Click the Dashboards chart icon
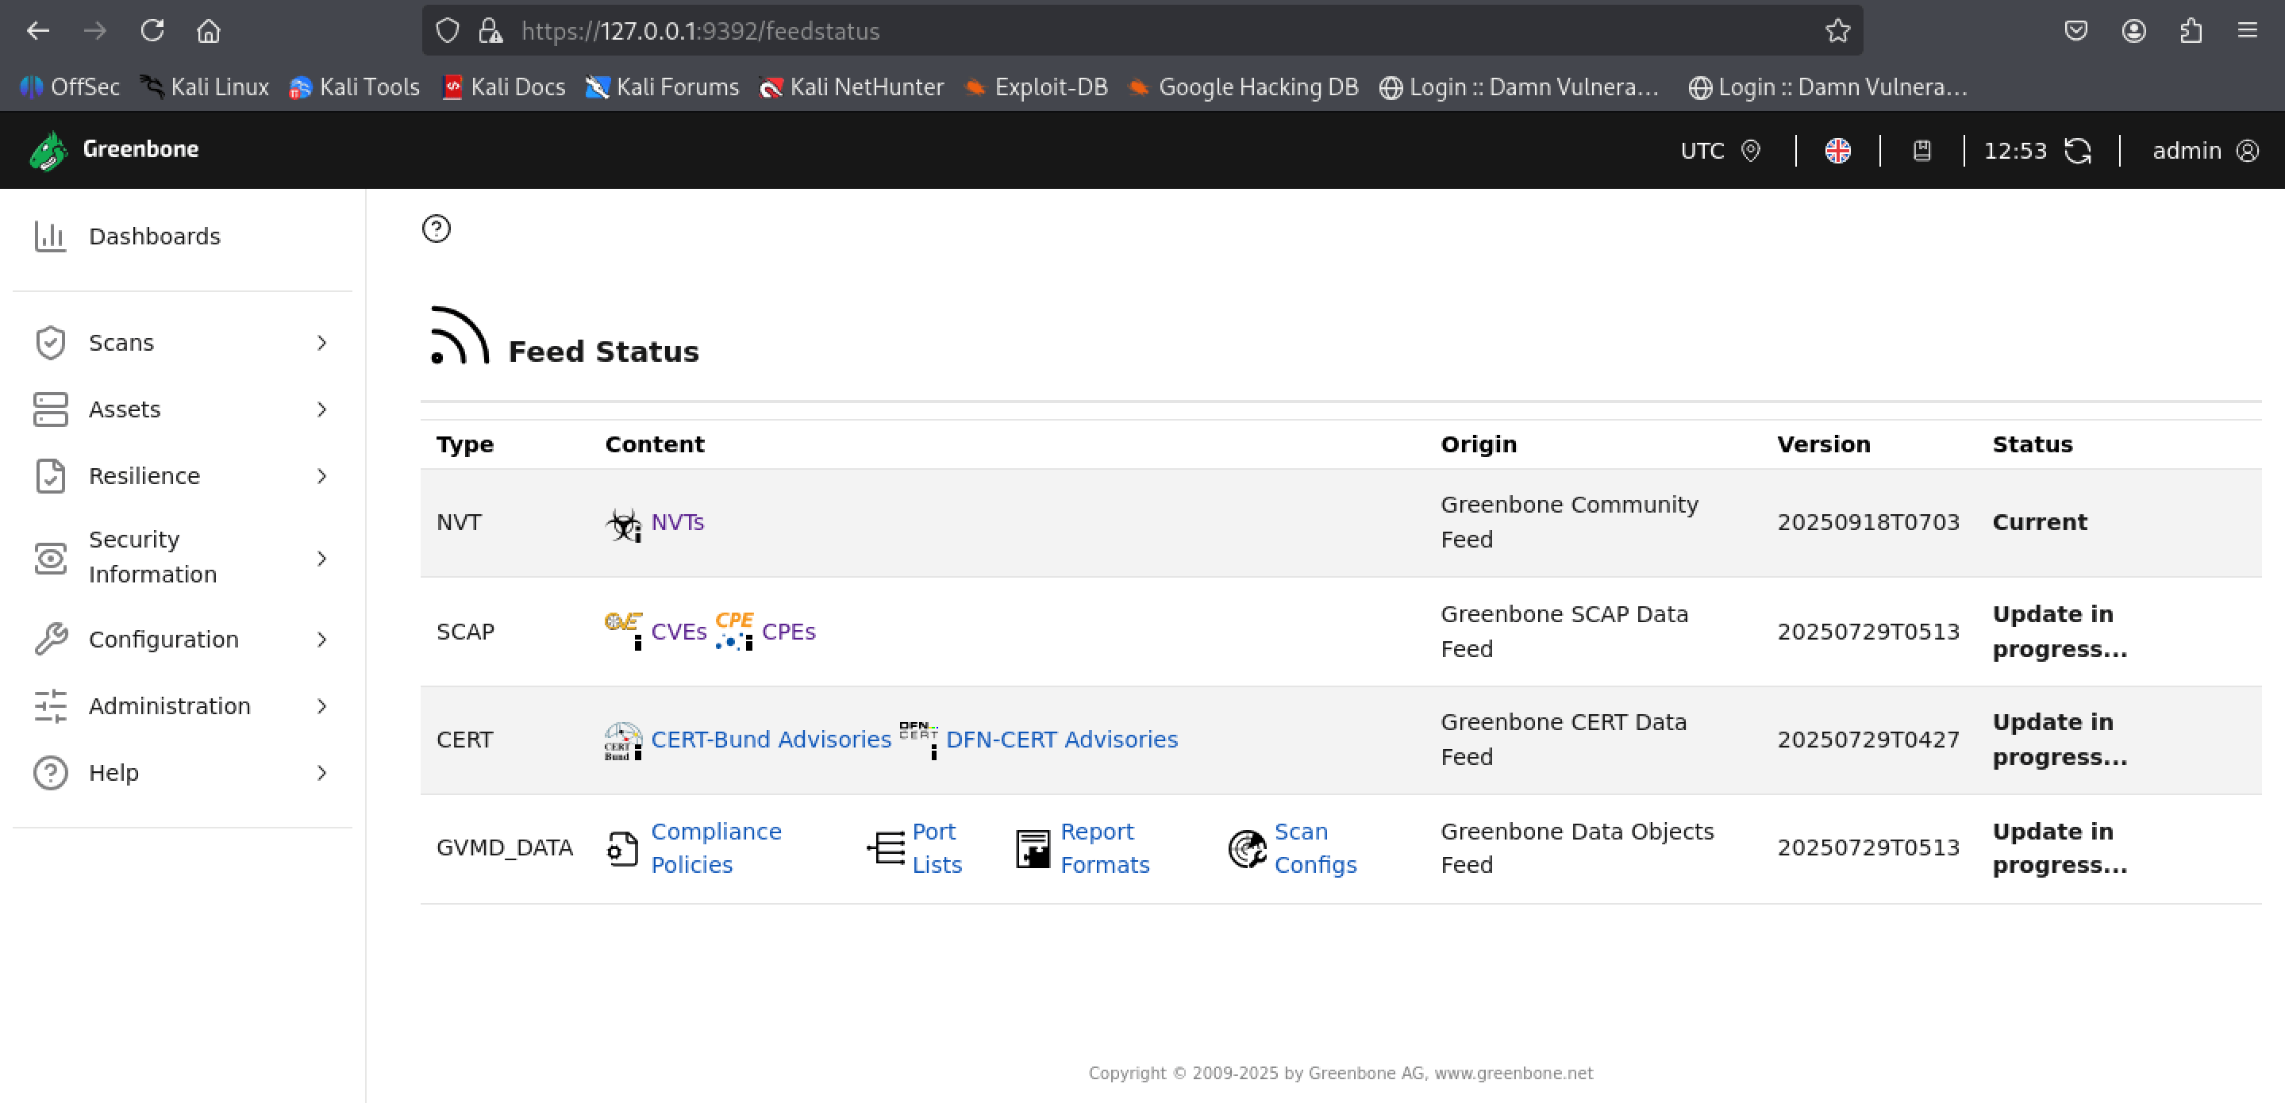2285x1103 pixels. point(51,236)
